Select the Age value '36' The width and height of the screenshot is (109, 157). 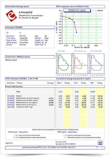click(46, 36)
